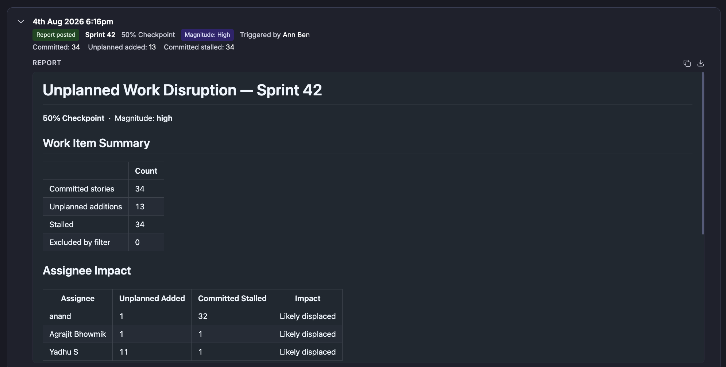This screenshot has width=726, height=367.
Task: Download the report via the download icon
Action: click(x=700, y=63)
